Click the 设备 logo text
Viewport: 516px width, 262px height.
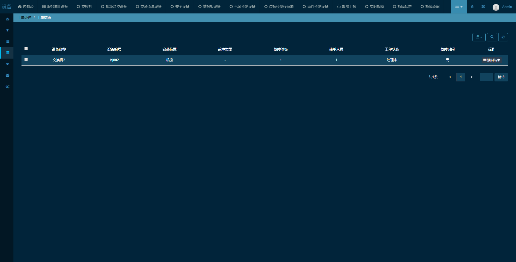pyautogui.click(x=7, y=7)
